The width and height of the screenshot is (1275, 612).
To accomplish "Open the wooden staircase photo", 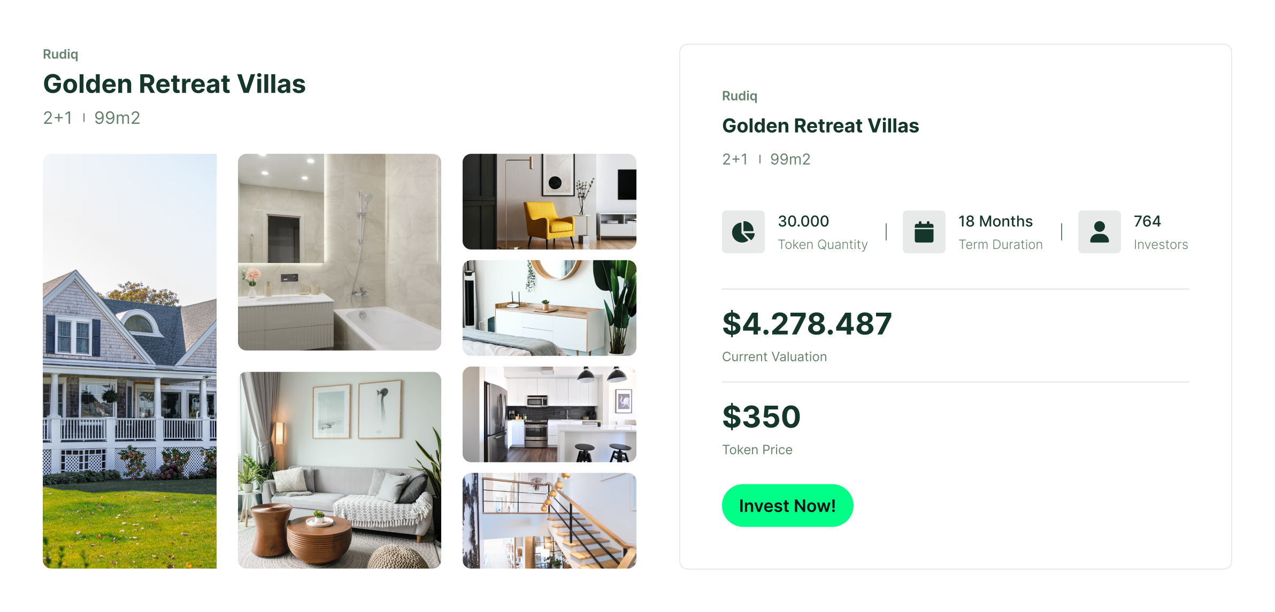I will (549, 521).
